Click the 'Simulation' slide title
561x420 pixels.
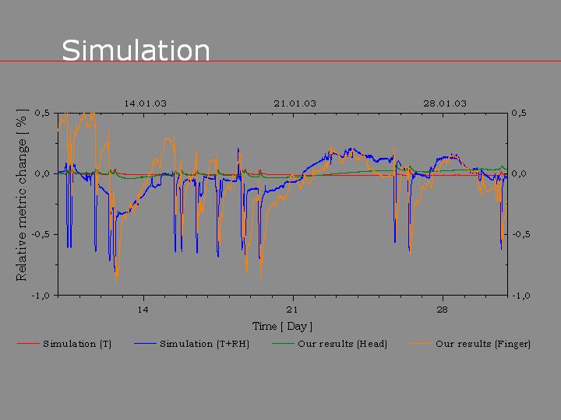coord(136,51)
